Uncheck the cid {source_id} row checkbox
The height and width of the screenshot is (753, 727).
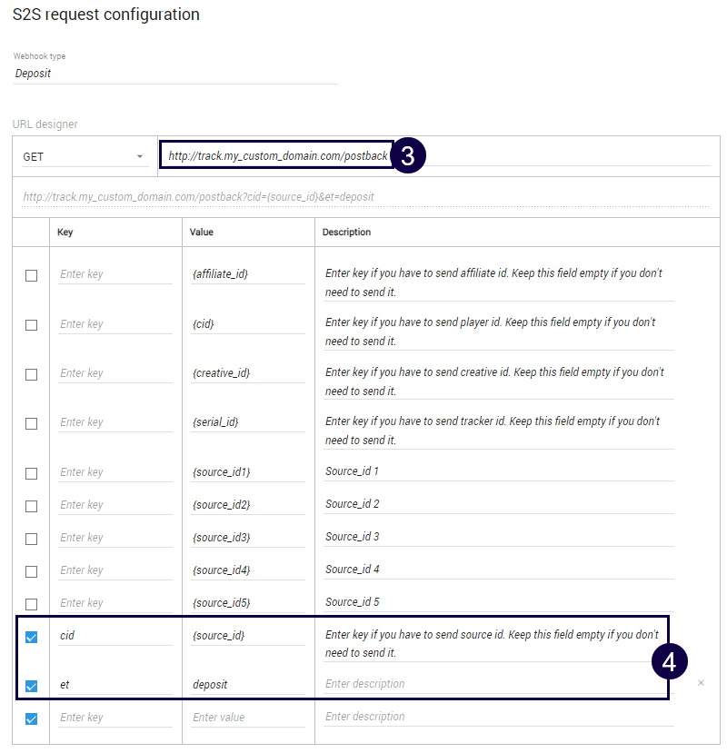click(x=31, y=637)
